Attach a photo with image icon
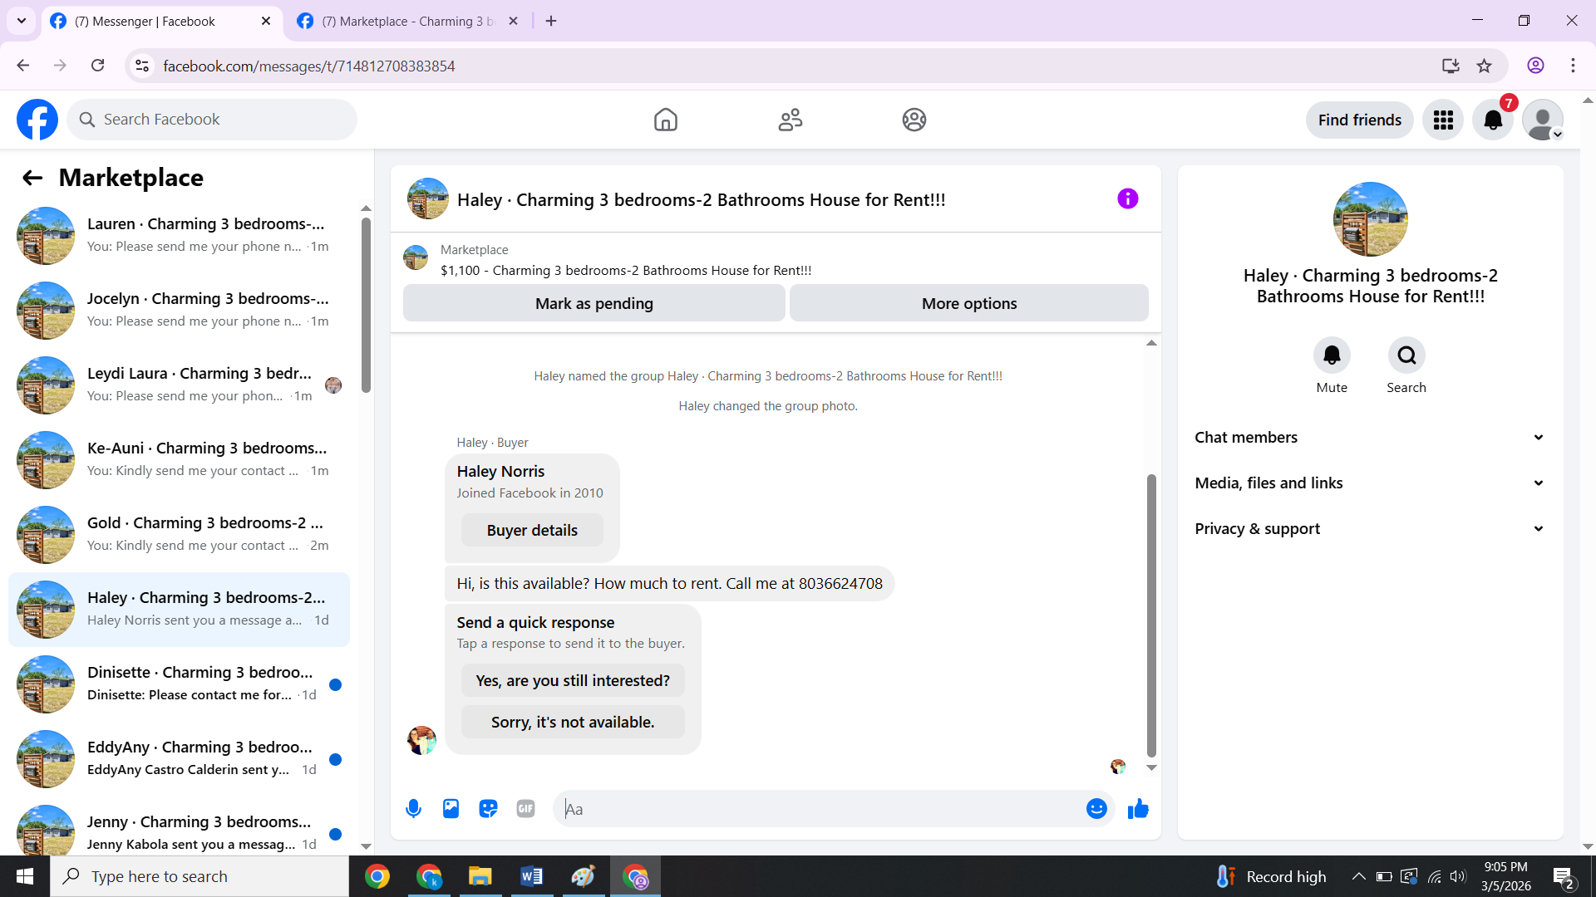The image size is (1596, 897). click(451, 808)
